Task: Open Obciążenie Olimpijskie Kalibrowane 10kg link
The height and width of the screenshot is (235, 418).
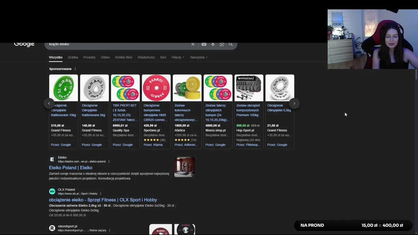Action: pyautogui.click(x=63, y=110)
